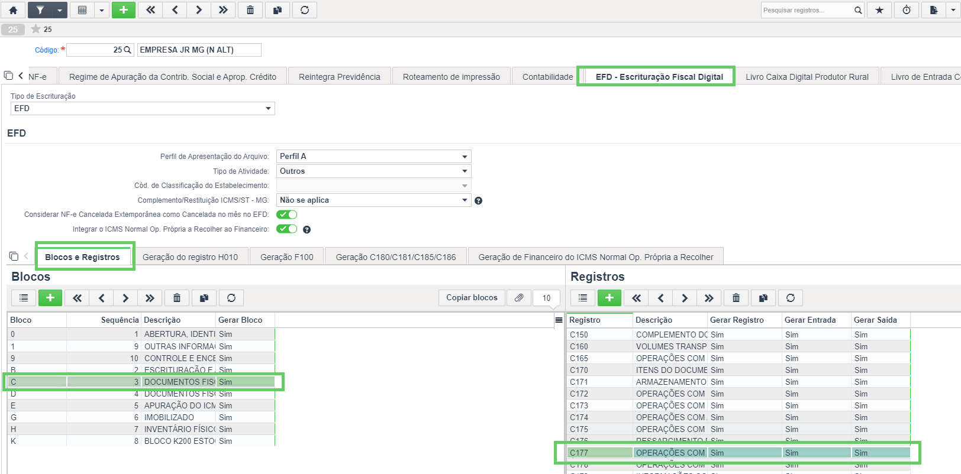The image size is (961, 474).
Task: Open Livro Caixa Digital Produtor Rural tab
Action: coord(807,77)
